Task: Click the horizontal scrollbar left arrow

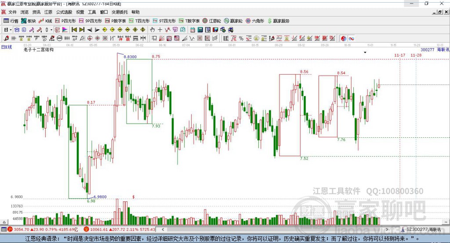Action: tap(163, 229)
